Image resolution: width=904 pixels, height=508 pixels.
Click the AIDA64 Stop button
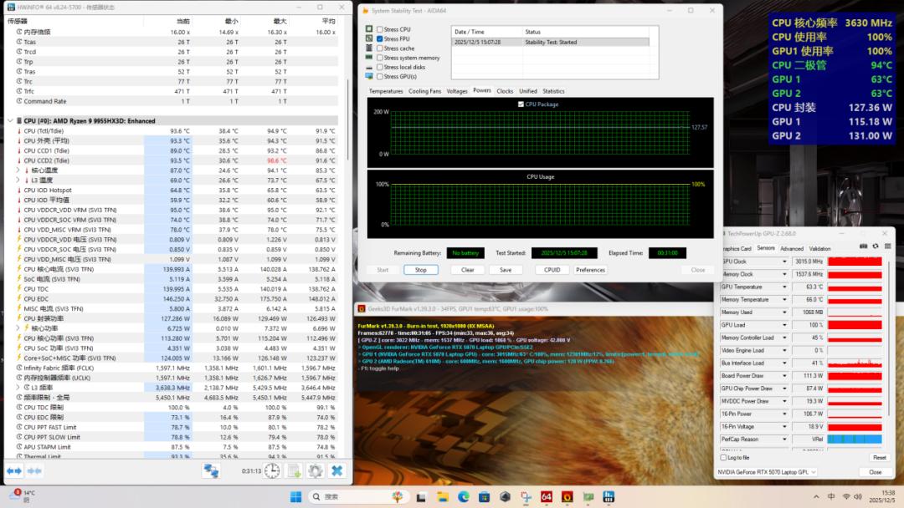(421, 270)
